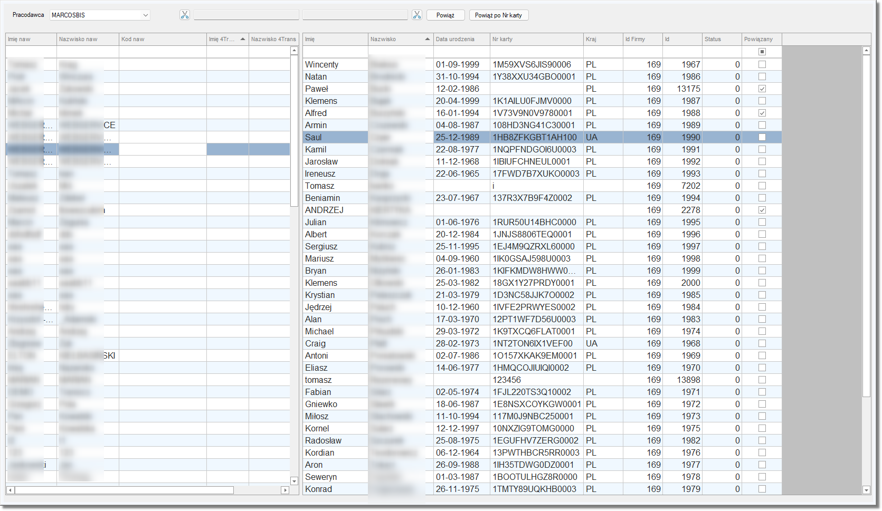Sort by Powiązany column header
882x511 pixels.
tap(762, 39)
